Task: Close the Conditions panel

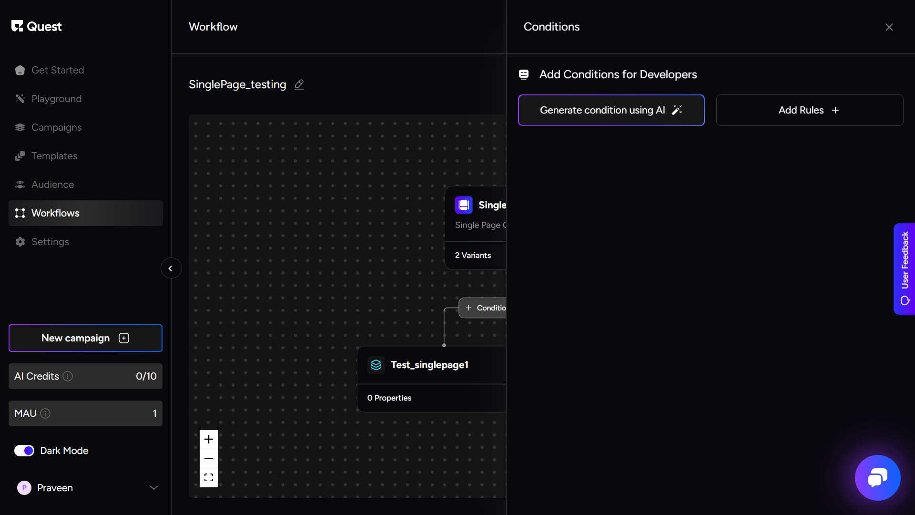Action: [889, 27]
